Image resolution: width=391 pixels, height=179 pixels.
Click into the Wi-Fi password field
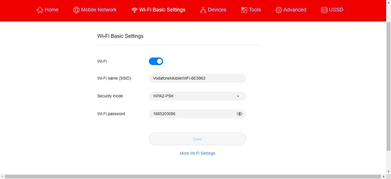point(192,114)
